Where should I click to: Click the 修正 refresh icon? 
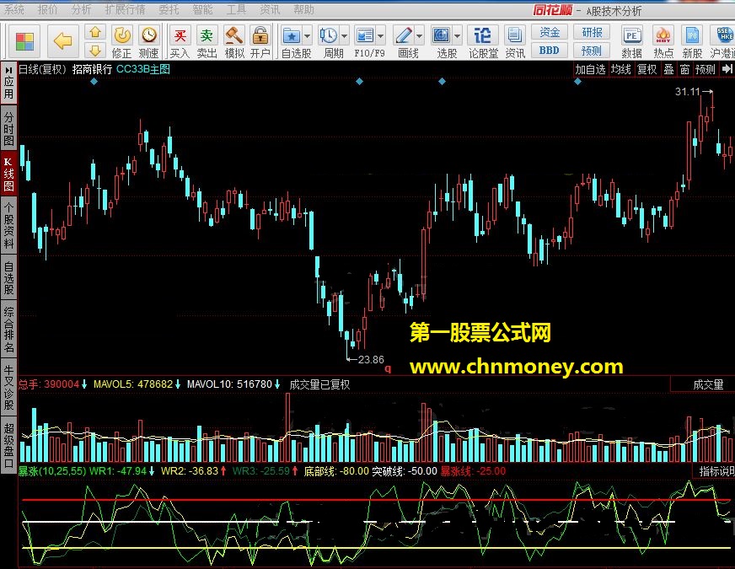point(122,35)
